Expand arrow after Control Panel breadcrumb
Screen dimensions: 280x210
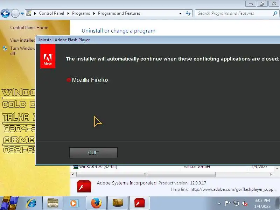68,13
